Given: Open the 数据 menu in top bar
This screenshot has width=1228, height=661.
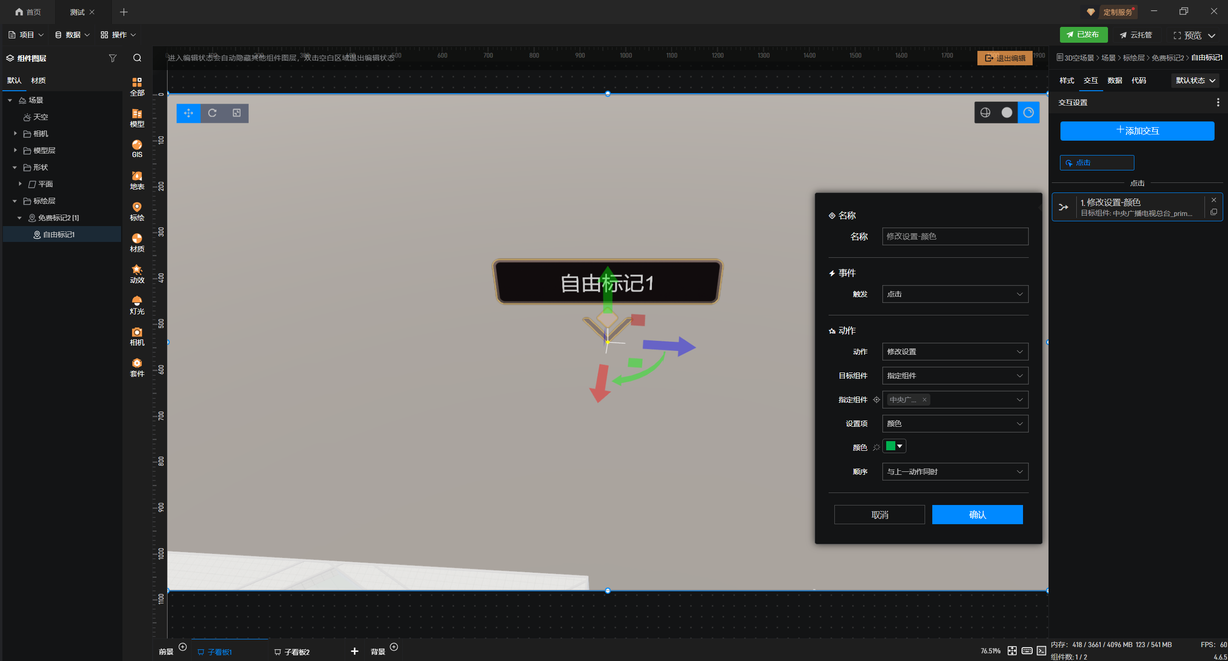Looking at the screenshot, I should (x=72, y=35).
